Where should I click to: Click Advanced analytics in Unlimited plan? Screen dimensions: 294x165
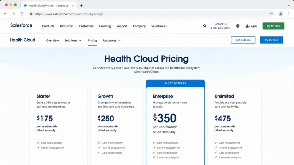point(230,158)
